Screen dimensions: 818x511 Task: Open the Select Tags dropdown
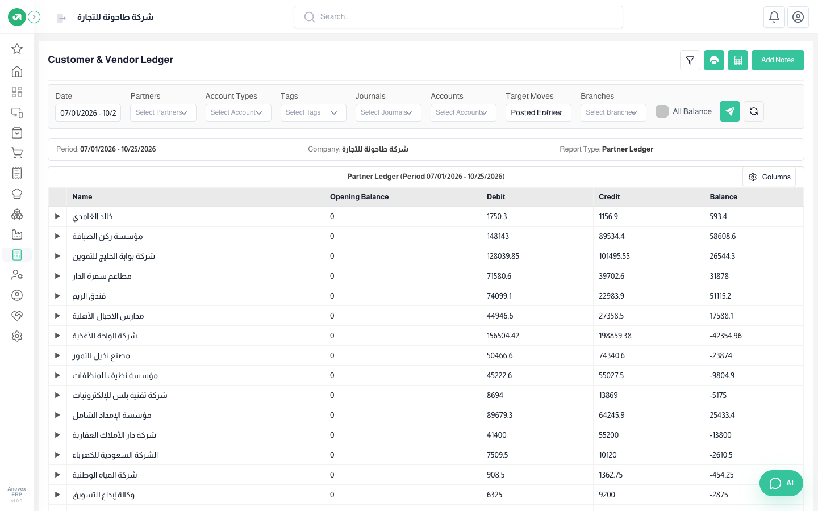tap(313, 112)
